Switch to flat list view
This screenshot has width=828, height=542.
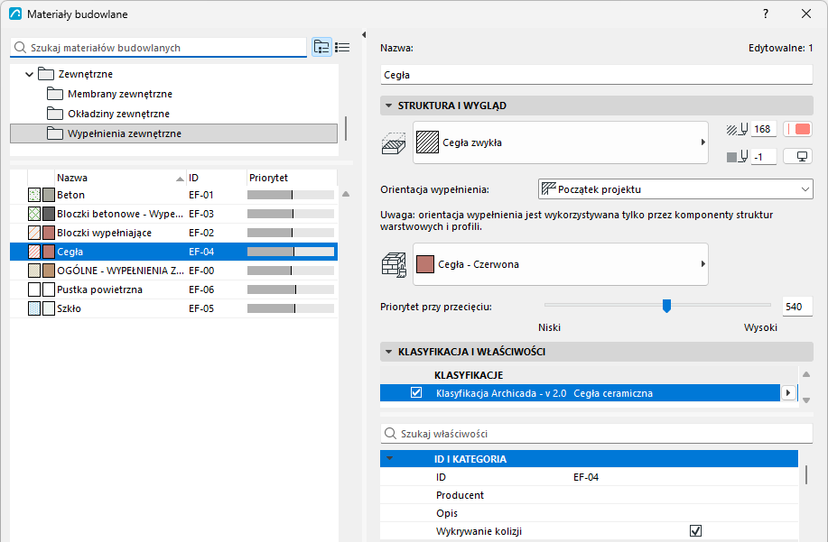click(x=342, y=48)
